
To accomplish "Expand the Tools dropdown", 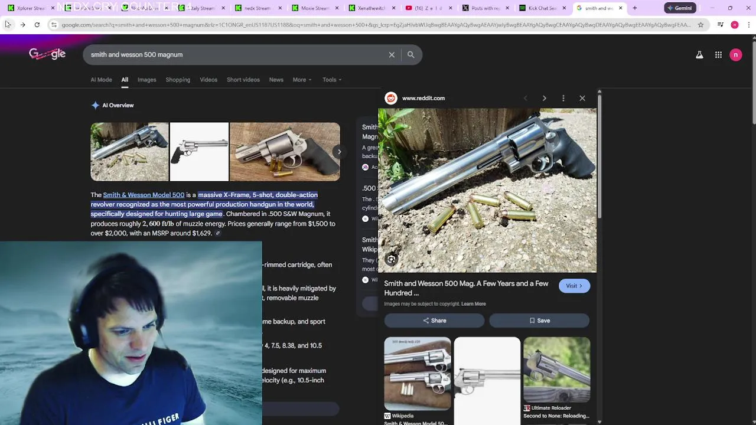I will [332, 80].
